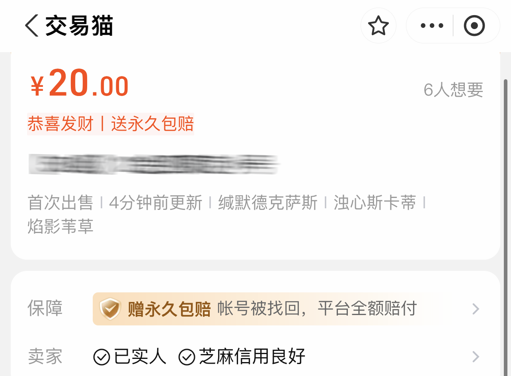Tap the 已实人 verified checkmark icon
The height and width of the screenshot is (376, 511).
pyautogui.click(x=101, y=356)
